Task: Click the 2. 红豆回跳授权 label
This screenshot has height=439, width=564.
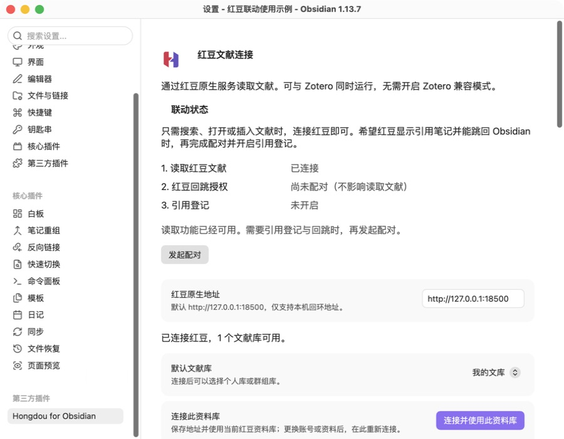Action: pyautogui.click(x=195, y=187)
